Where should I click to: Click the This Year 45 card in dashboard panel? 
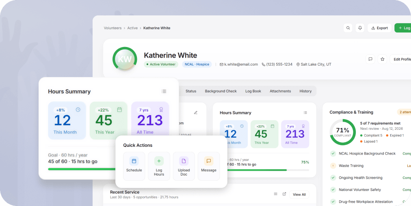pos(264,134)
